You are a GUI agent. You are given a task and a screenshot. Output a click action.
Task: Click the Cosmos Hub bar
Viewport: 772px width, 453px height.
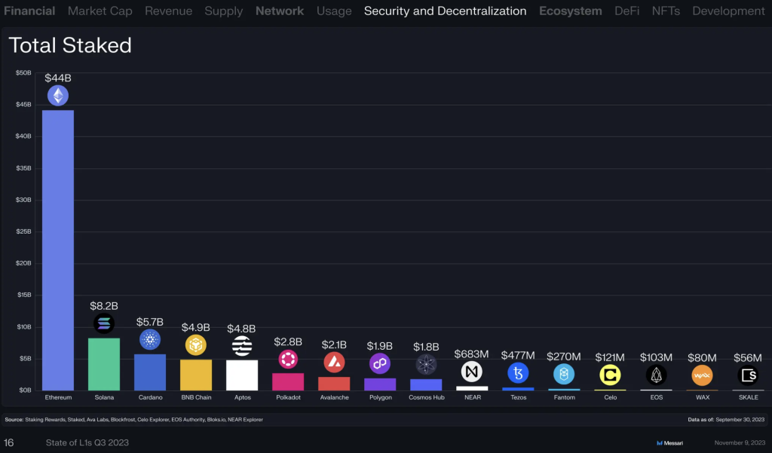pos(427,384)
